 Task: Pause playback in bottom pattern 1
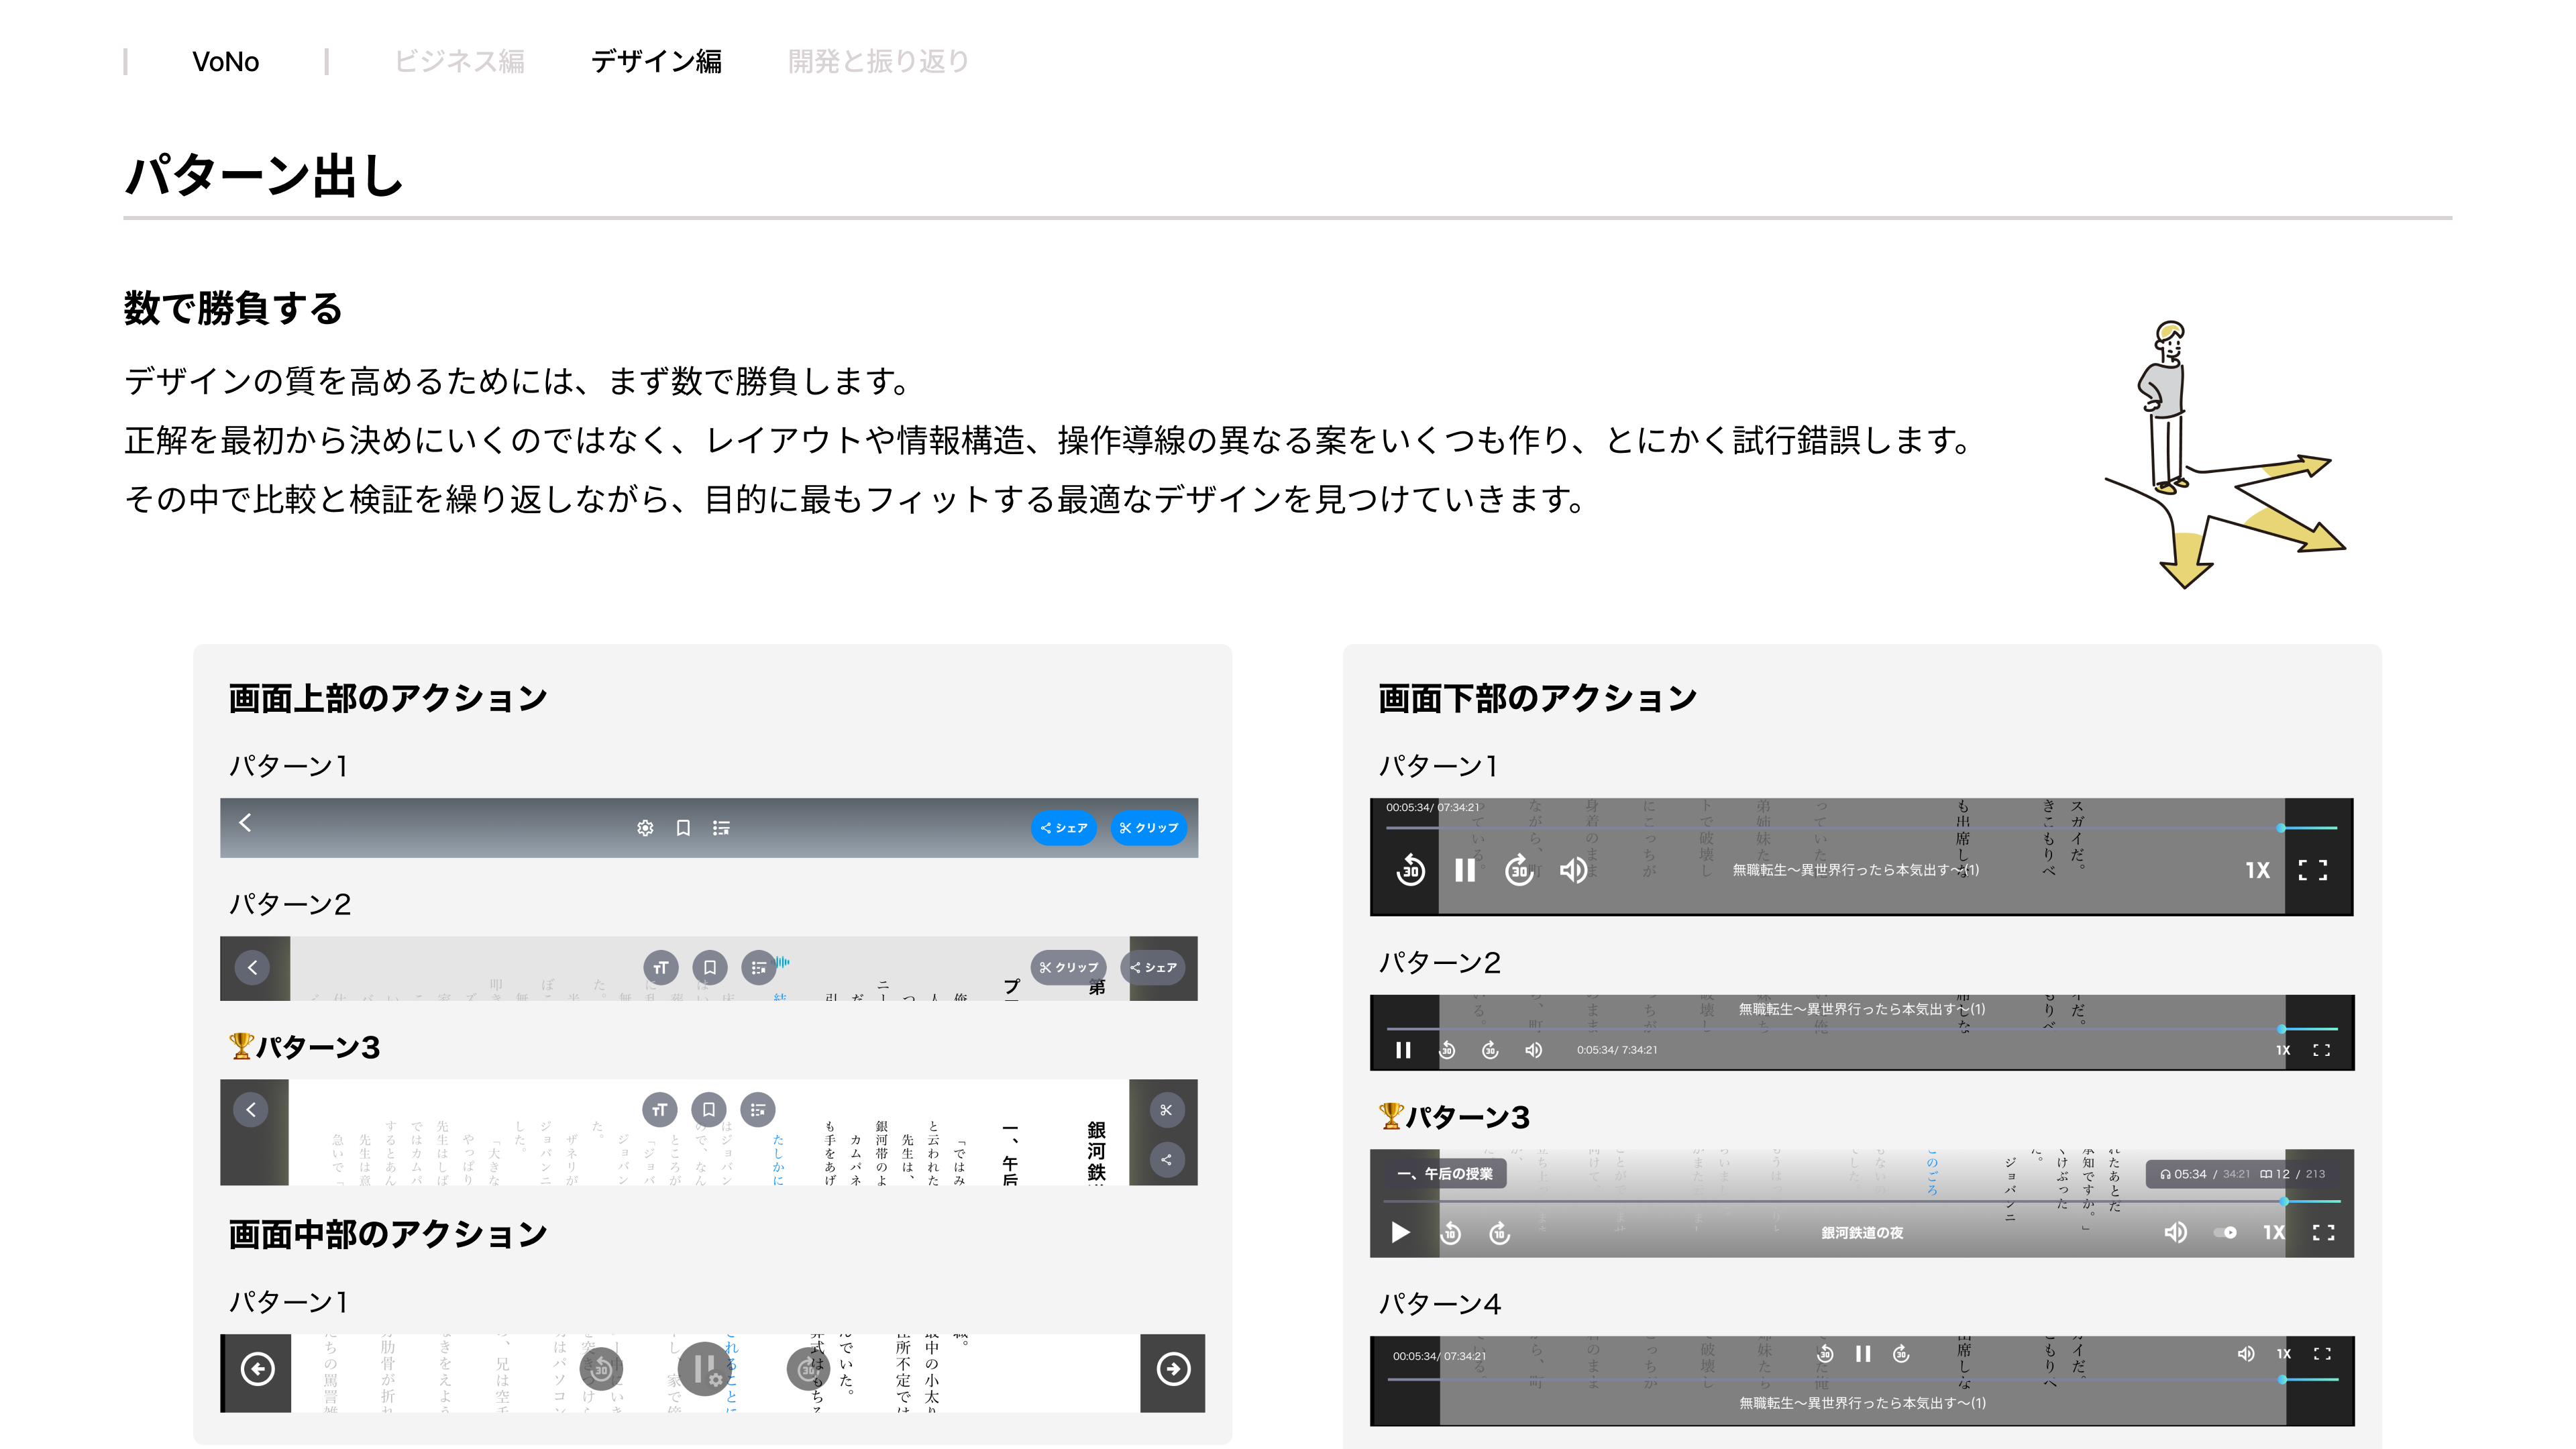[x=1465, y=870]
